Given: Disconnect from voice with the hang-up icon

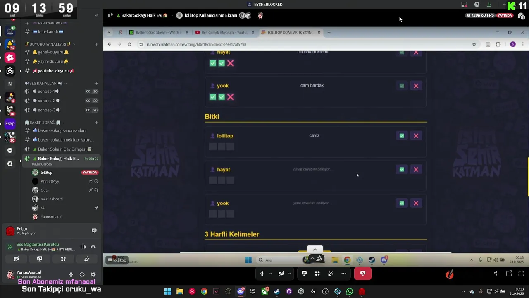Looking at the screenshot, I should 93,247.
